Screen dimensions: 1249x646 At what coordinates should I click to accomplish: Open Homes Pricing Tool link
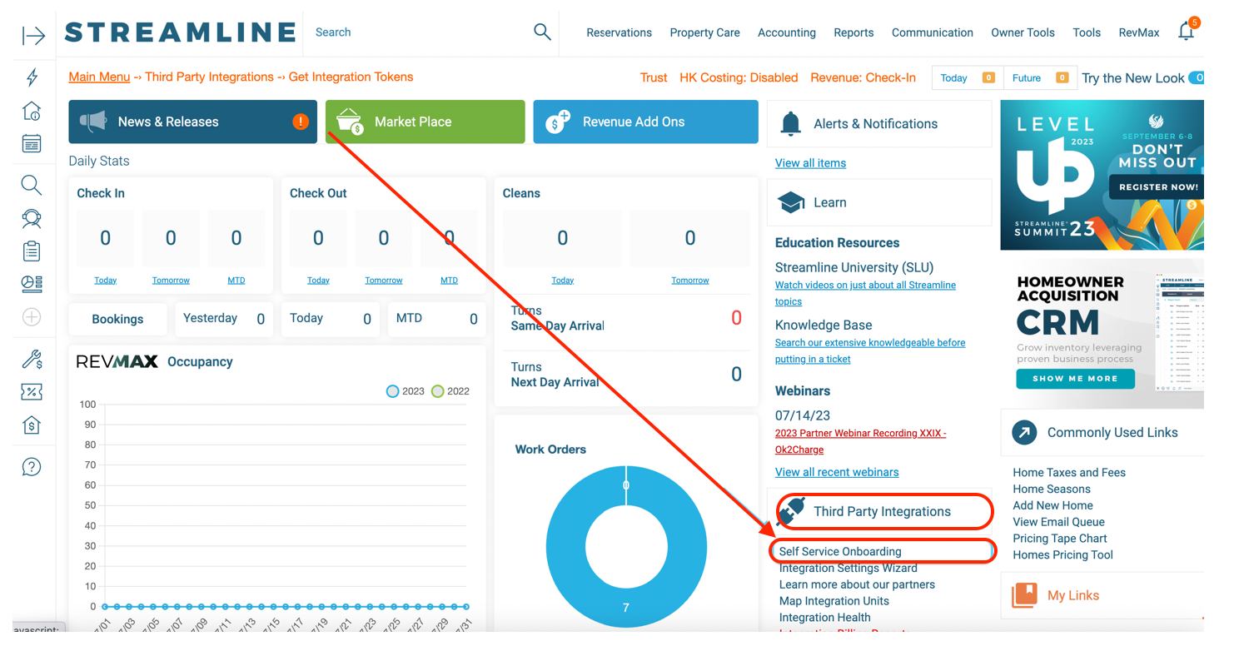coord(1062,555)
